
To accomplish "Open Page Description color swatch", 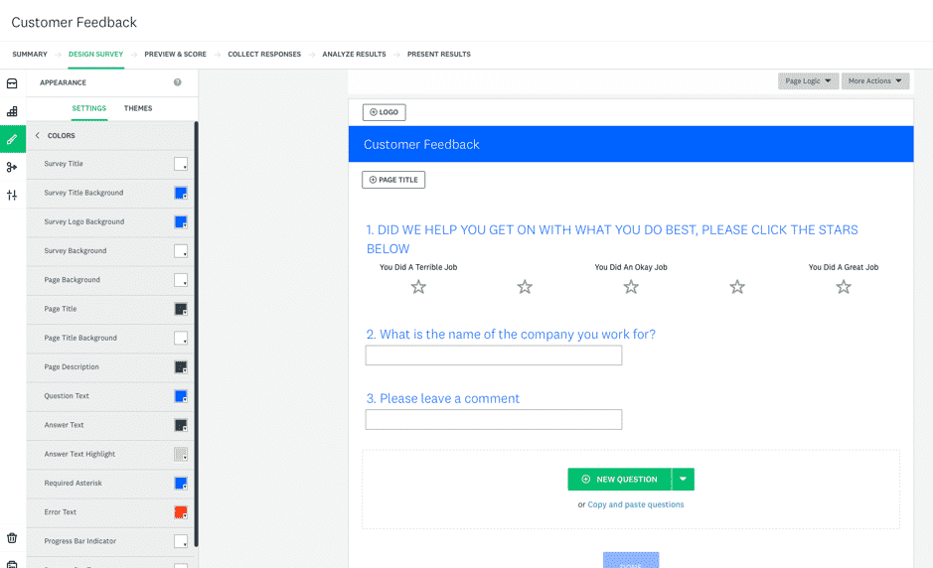I will tap(181, 367).
